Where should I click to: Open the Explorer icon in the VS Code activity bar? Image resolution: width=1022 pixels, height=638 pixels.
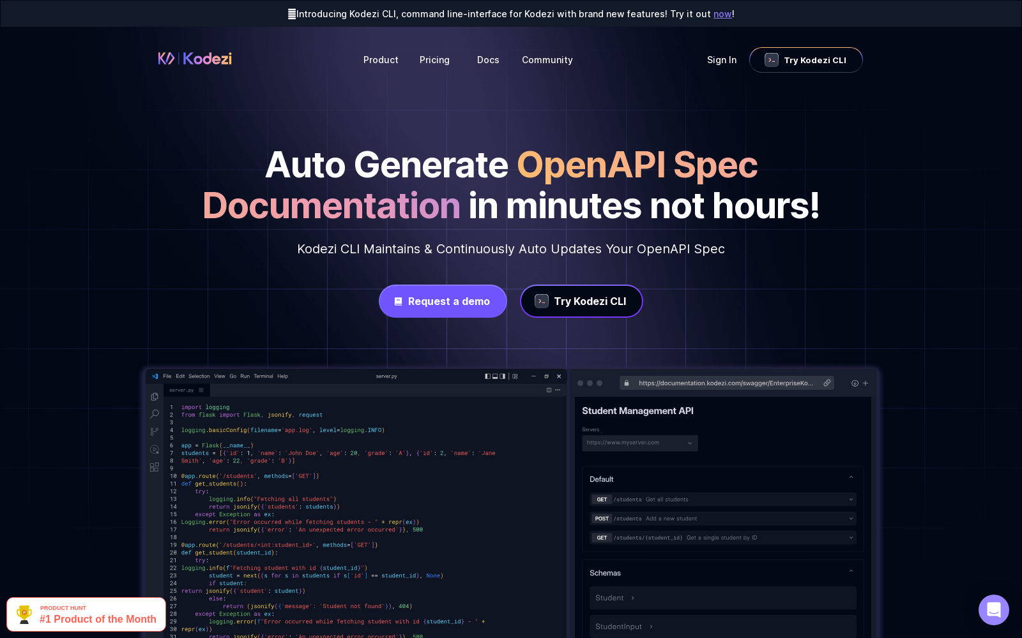(155, 397)
